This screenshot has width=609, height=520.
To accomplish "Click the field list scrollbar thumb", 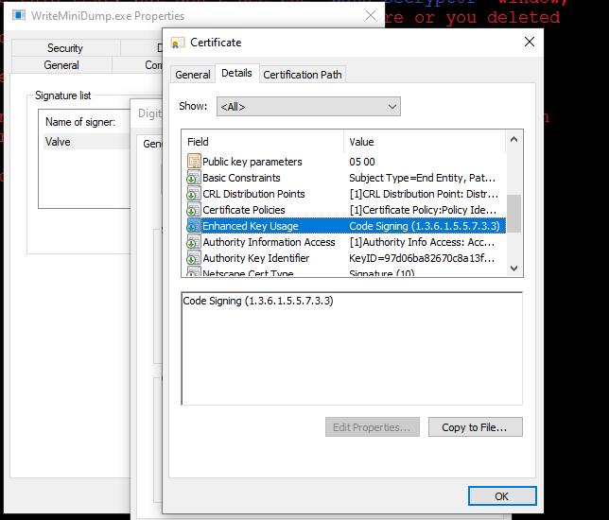I will pyautogui.click(x=513, y=214).
